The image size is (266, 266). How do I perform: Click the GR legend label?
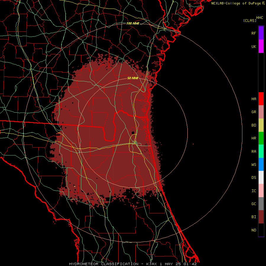coord(254,112)
